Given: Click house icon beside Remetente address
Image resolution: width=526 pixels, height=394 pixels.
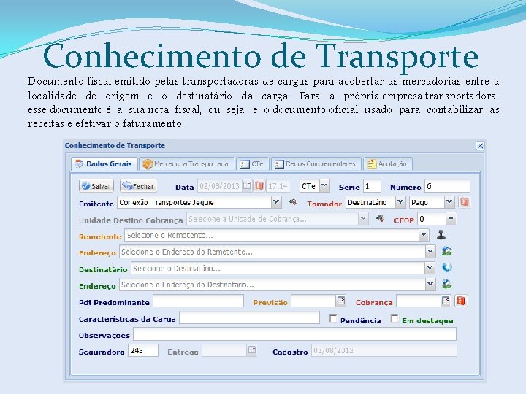Looking at the screenshot, I should coord(446,251).
